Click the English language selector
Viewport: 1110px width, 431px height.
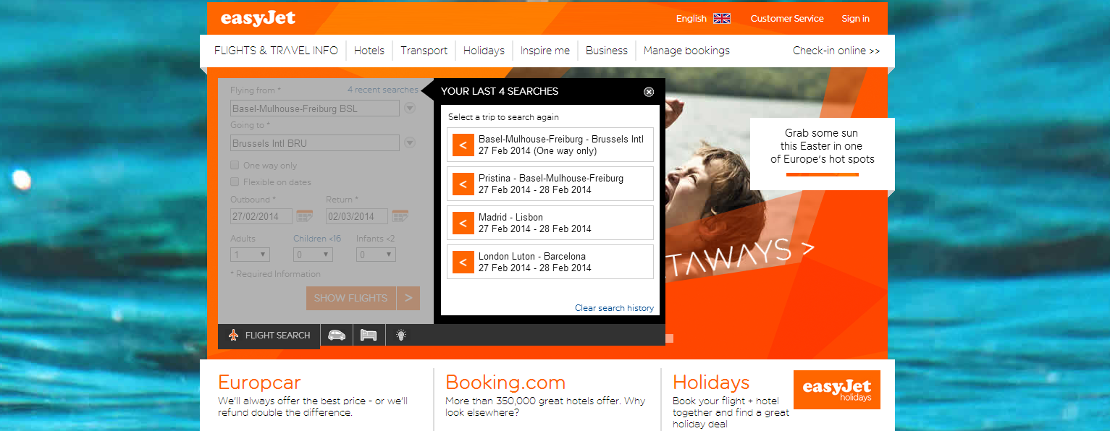[691, 19]
